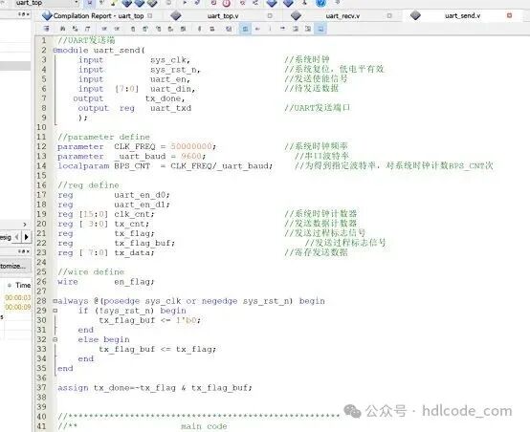Close the uart_recv.v tab

pyautogui.click(x=389, y=15)
